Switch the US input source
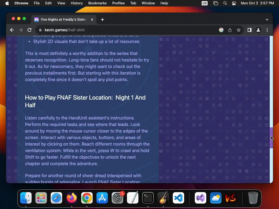279x209 pixels. click(204, 3)
